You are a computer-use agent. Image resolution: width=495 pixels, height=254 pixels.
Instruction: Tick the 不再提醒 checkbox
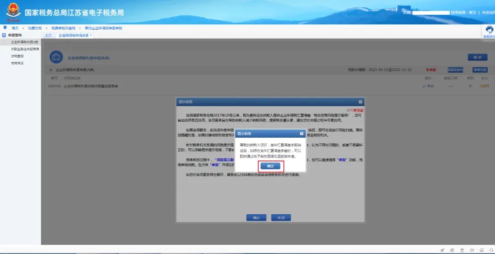[348, 111]
